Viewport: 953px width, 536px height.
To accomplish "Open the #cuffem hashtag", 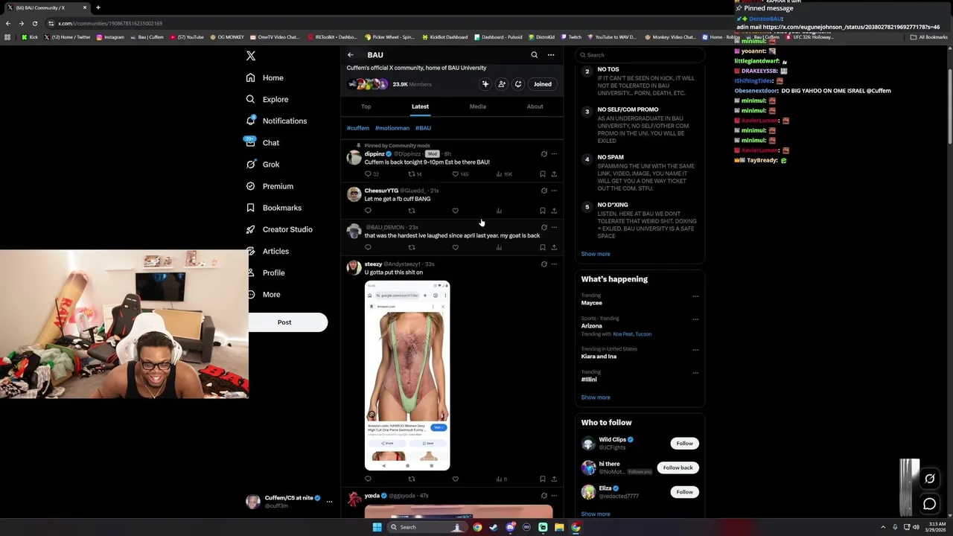I will (358, 128).
